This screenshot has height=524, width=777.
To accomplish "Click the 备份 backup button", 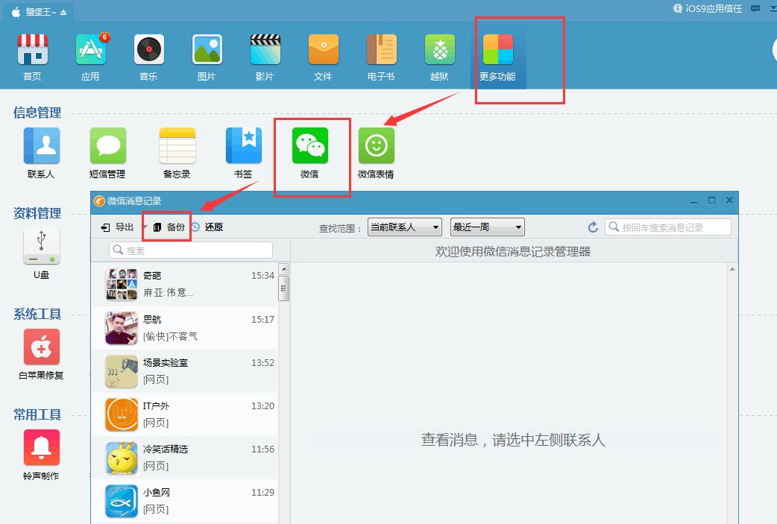I will (169, 227).
